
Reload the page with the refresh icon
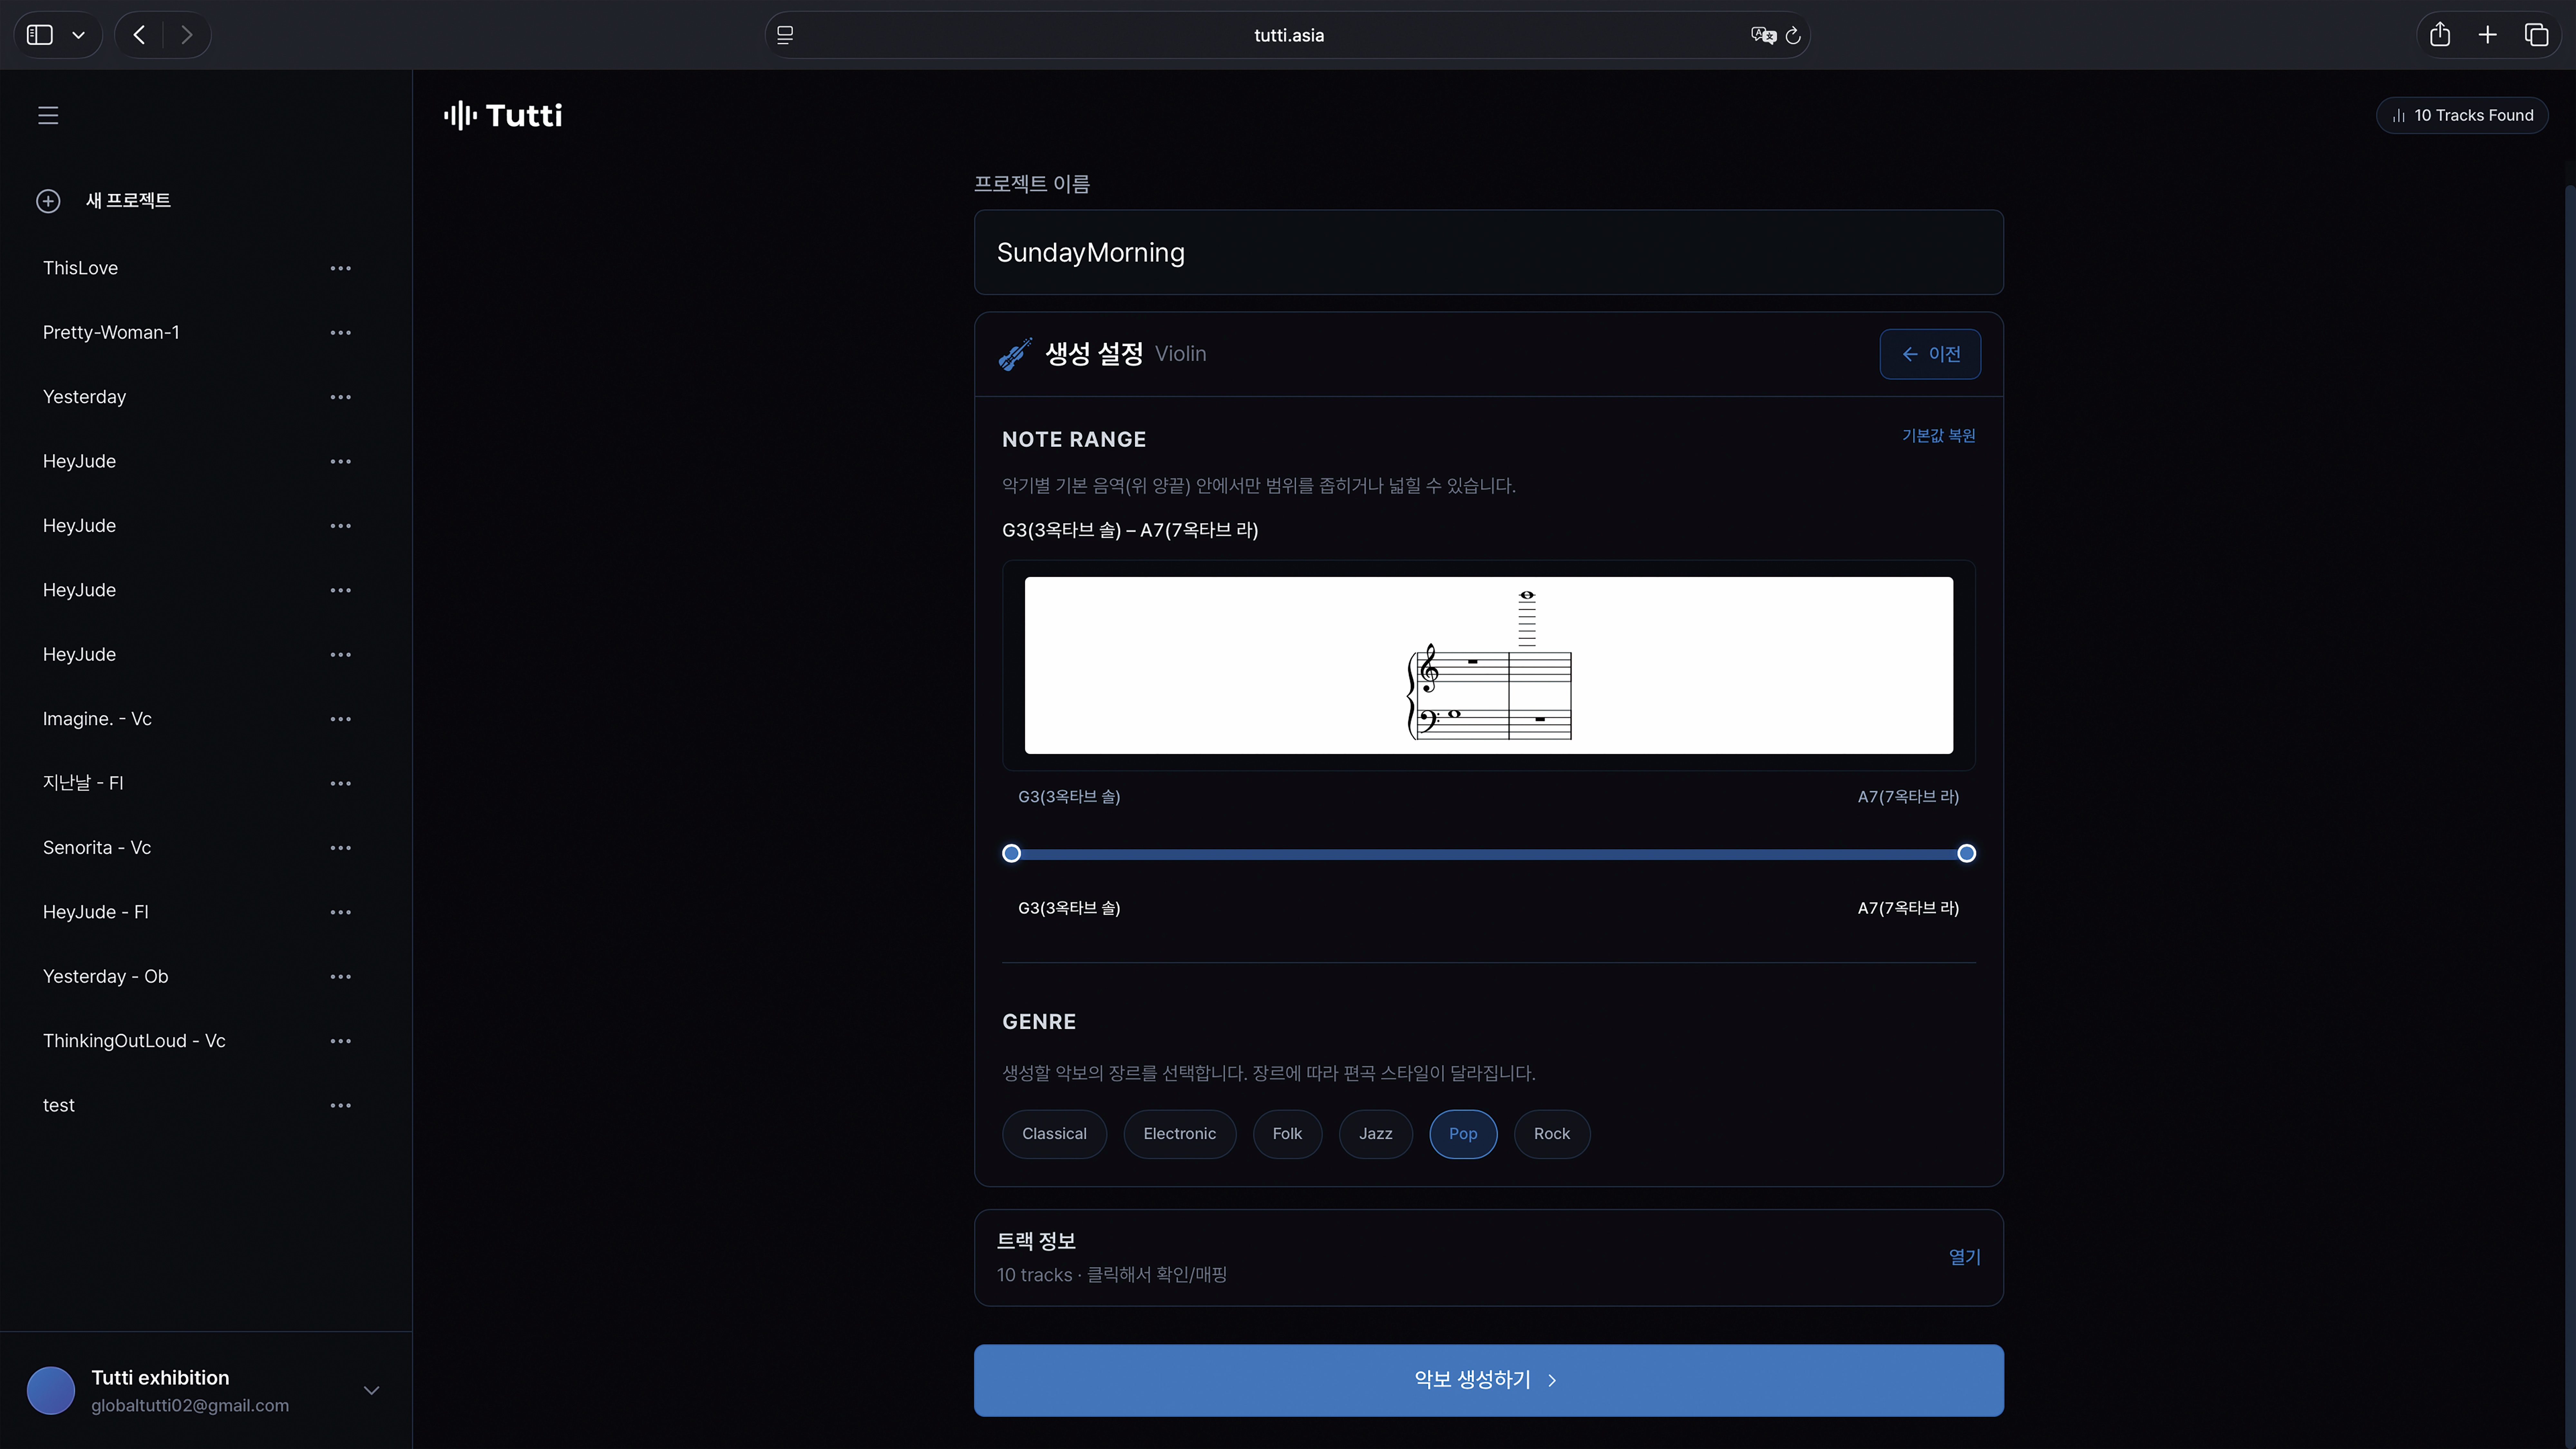click(x=1793, y=36)
